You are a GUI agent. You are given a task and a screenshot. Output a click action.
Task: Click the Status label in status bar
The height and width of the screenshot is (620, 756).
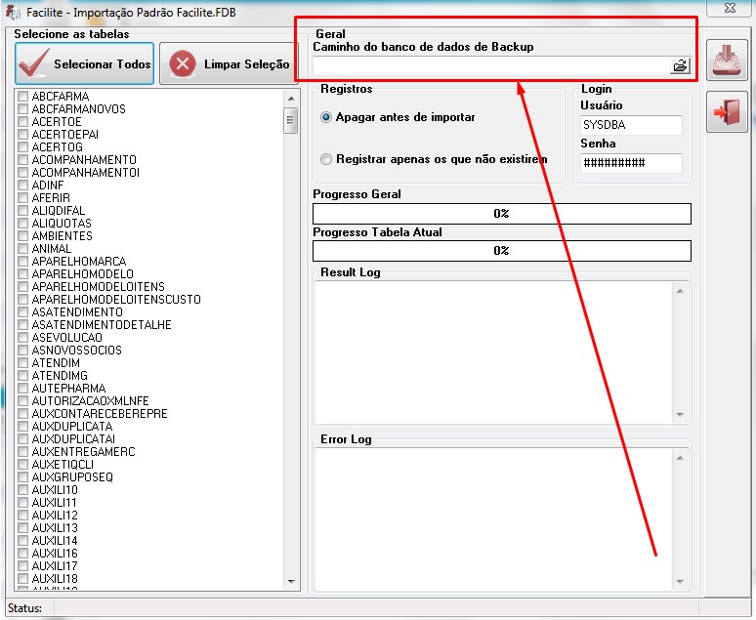(x=24, y=608)
